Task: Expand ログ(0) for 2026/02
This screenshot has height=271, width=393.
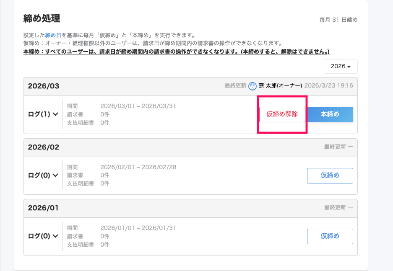Action: tap(43, 176)
